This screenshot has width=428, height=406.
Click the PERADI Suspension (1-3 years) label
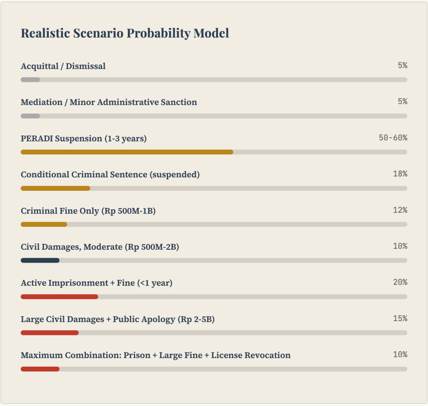84,138
